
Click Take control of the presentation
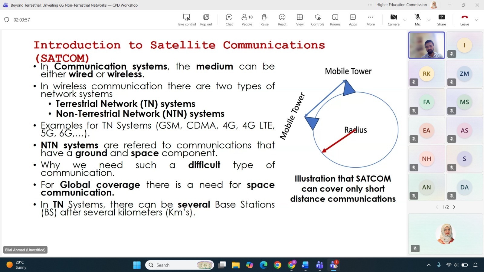[x=186, y=20]
